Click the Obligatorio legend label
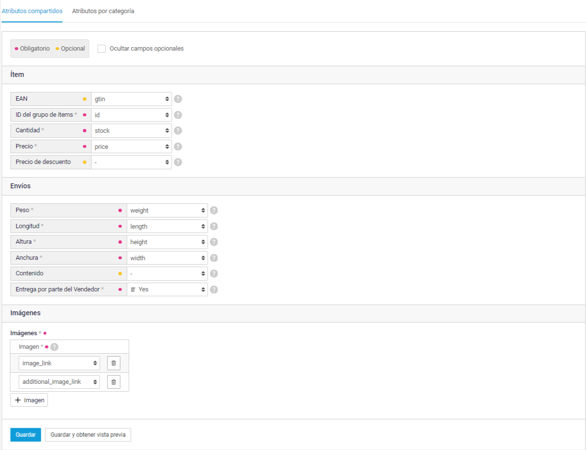This screenshot has height=450, width=586. [35, 49]
